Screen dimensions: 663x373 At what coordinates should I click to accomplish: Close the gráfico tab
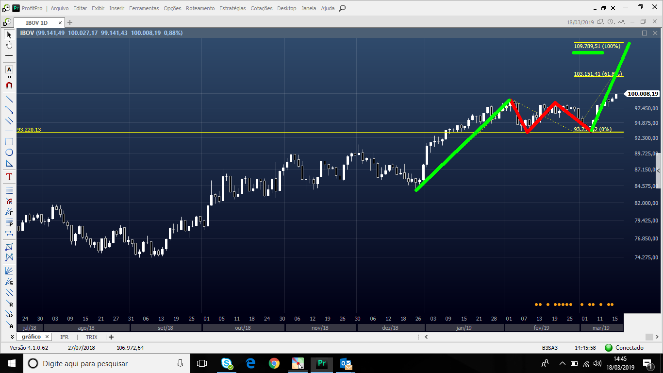(x=47, y=337)
